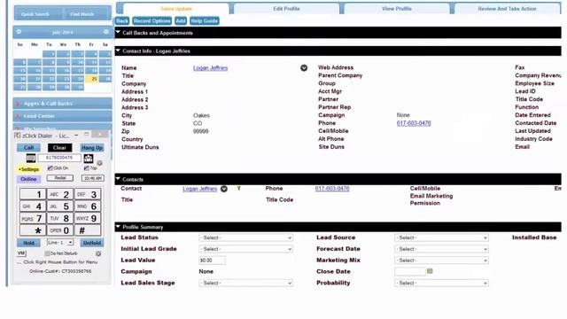567x319 pixels.
Task: Switch to Review And Take Action tab
Action: tap(507, 8)
